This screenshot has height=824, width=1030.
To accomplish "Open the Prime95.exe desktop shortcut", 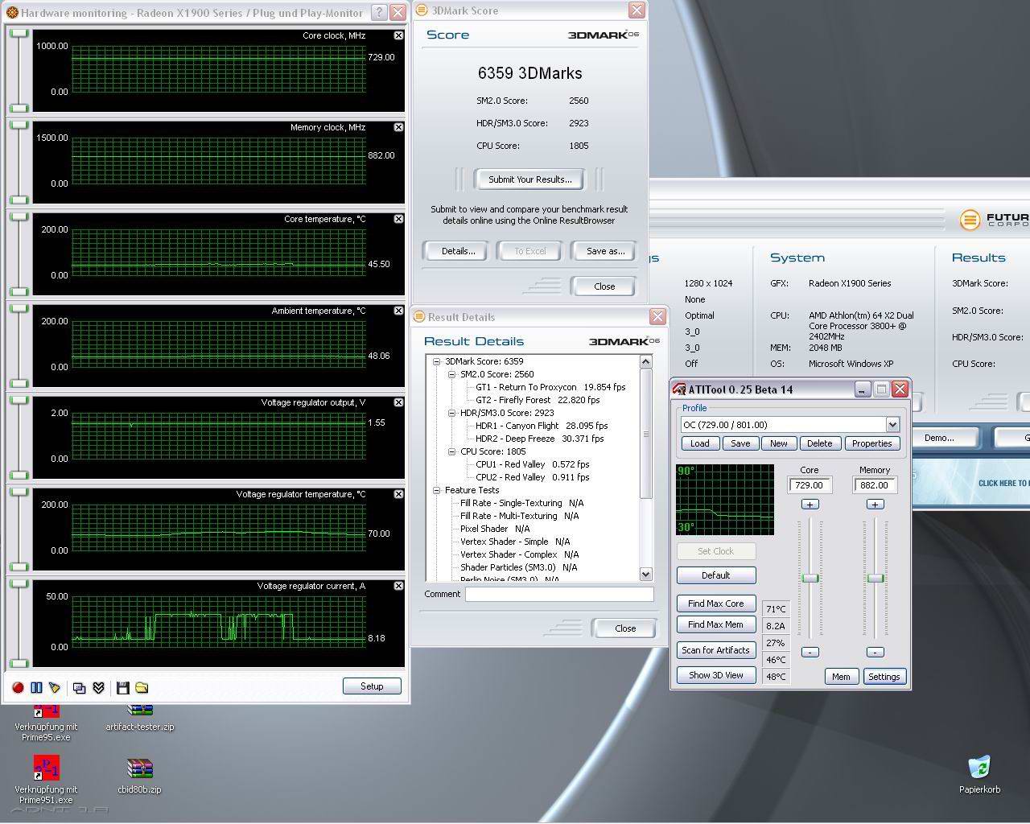I will point(46,722).
